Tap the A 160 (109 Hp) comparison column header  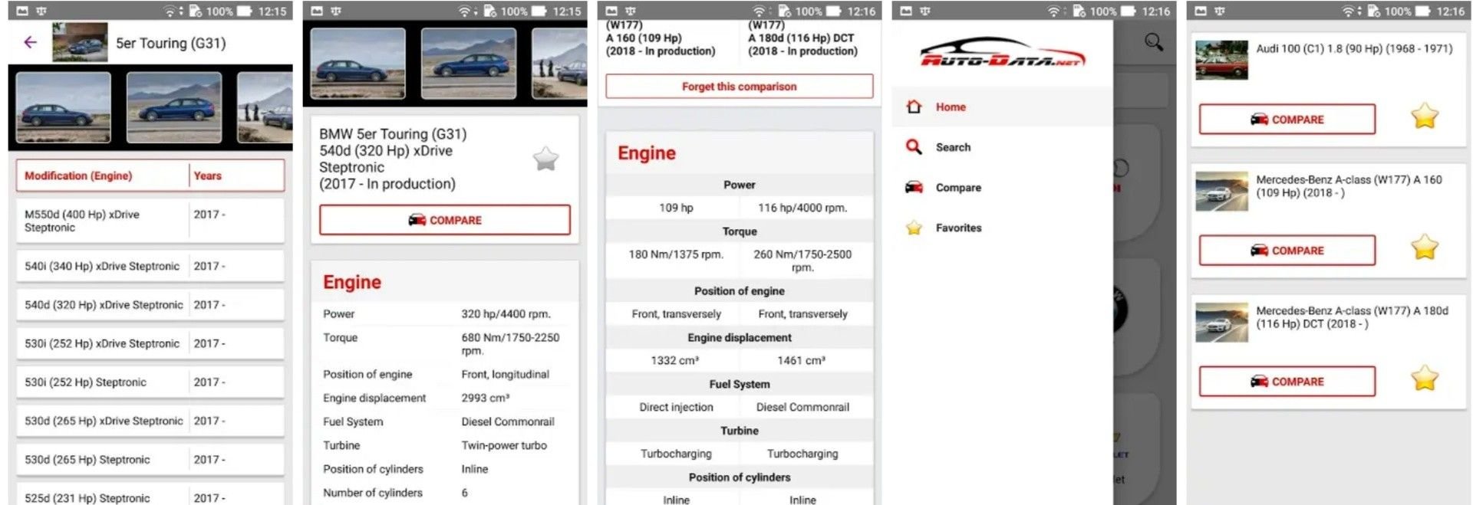(x=661, y=38)
